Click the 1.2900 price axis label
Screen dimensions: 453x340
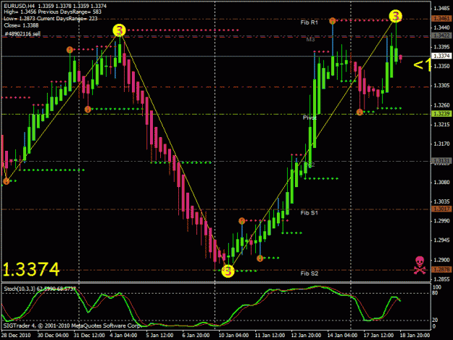(441, 260)
